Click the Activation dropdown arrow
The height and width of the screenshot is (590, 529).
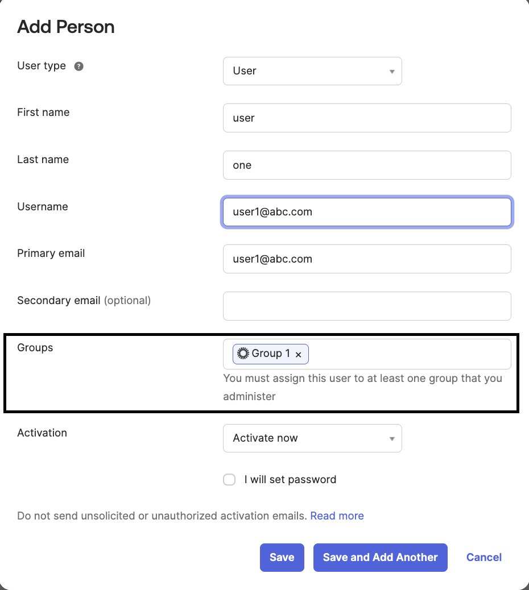pyautogui.click(x=391, y=439)
